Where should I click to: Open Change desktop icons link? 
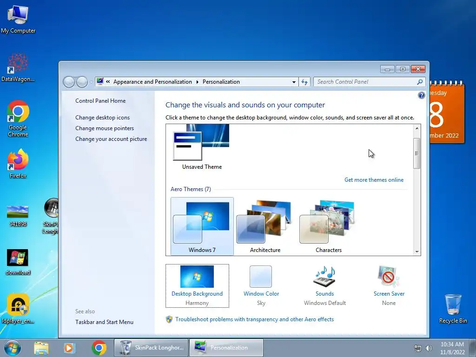[102, 118]
